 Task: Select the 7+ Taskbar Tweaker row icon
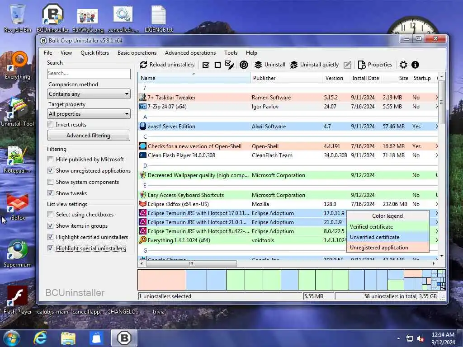tap(142, 98)
